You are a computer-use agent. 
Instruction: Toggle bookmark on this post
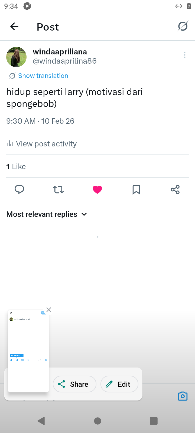[136, 189]
